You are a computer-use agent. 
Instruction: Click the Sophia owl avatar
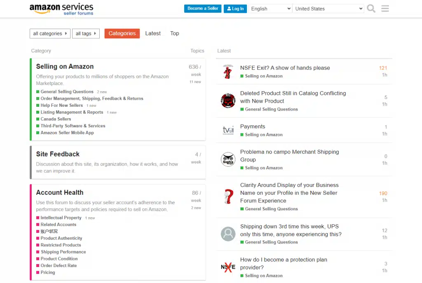pyautogui.click(x=228, y=159)
